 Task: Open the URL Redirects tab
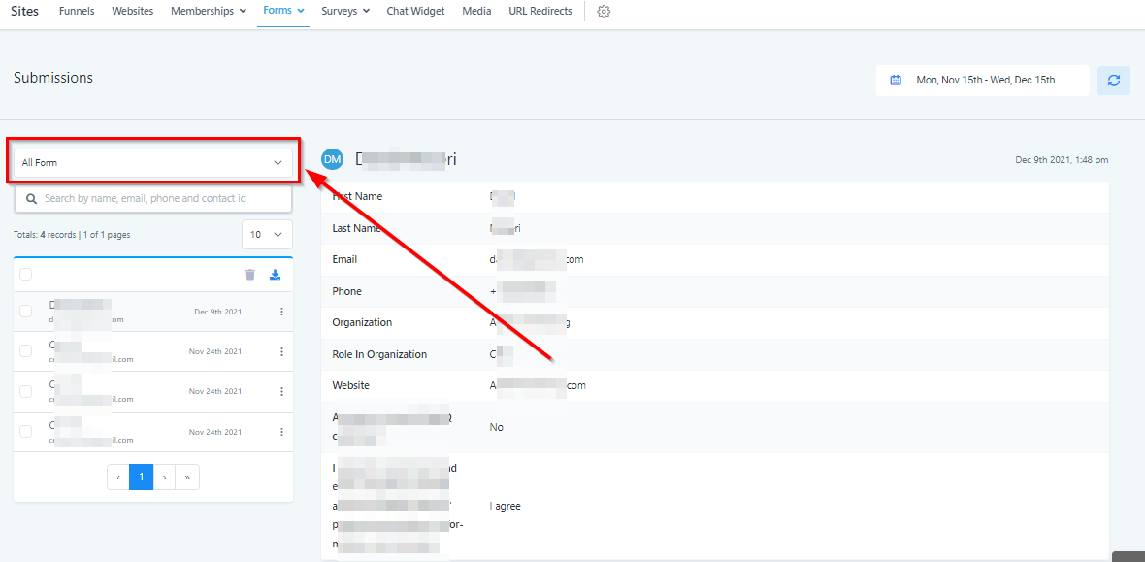(540, 12)
